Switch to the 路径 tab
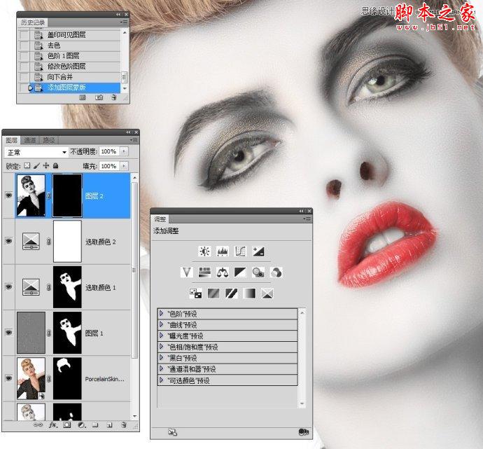Image resolution: width=483 pixels, height=449 pixels. (49, 140)
